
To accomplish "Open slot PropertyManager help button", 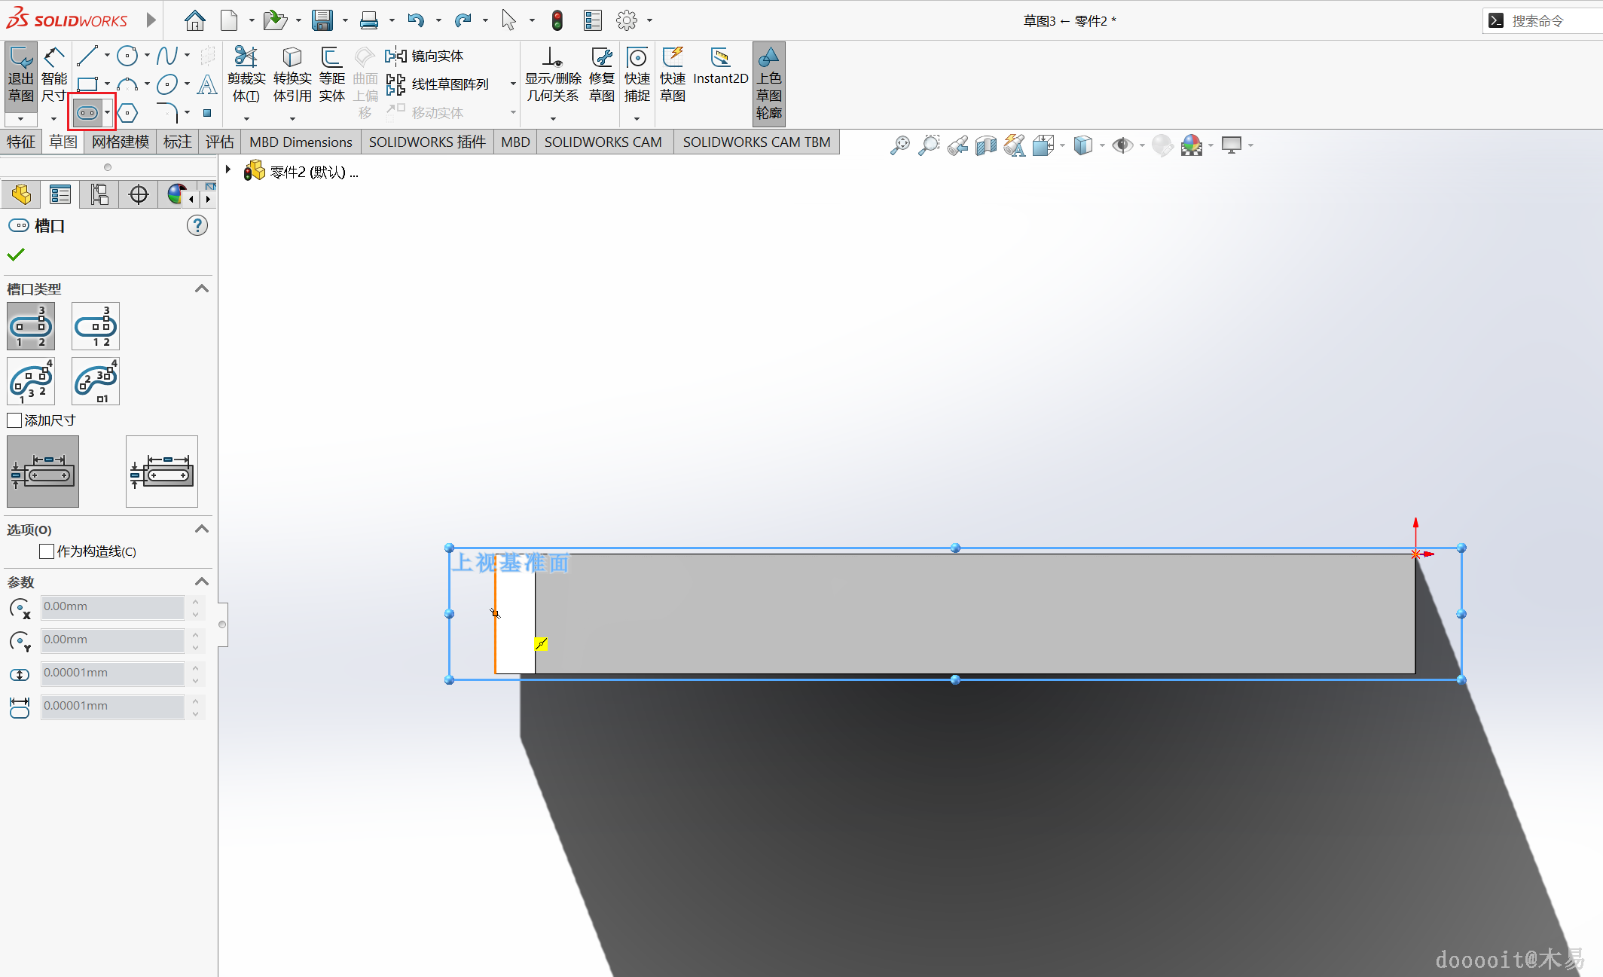I will tap(197, 225).
